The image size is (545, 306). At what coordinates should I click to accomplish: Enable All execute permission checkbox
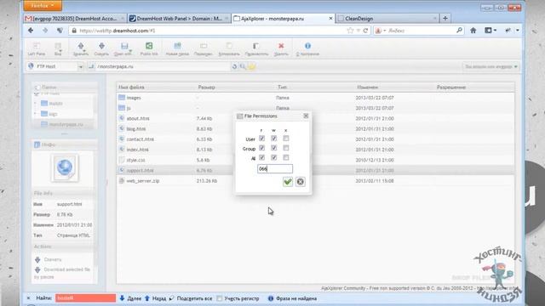point(286,158)
